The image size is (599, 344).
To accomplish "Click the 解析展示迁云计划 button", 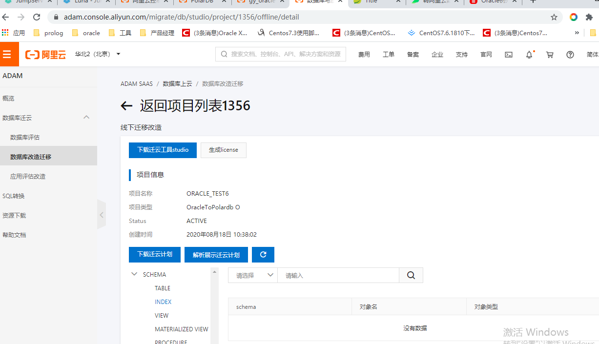I will [216, 255].
